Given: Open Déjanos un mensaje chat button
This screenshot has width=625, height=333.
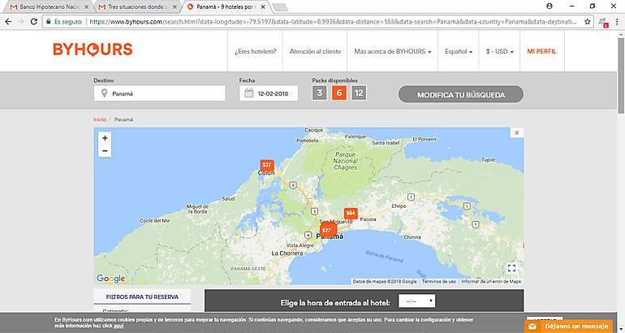Looking at the screenshot, I should point(569,327).
